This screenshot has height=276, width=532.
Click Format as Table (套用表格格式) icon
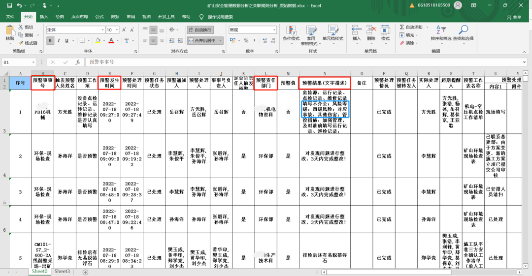click(311, 30)
